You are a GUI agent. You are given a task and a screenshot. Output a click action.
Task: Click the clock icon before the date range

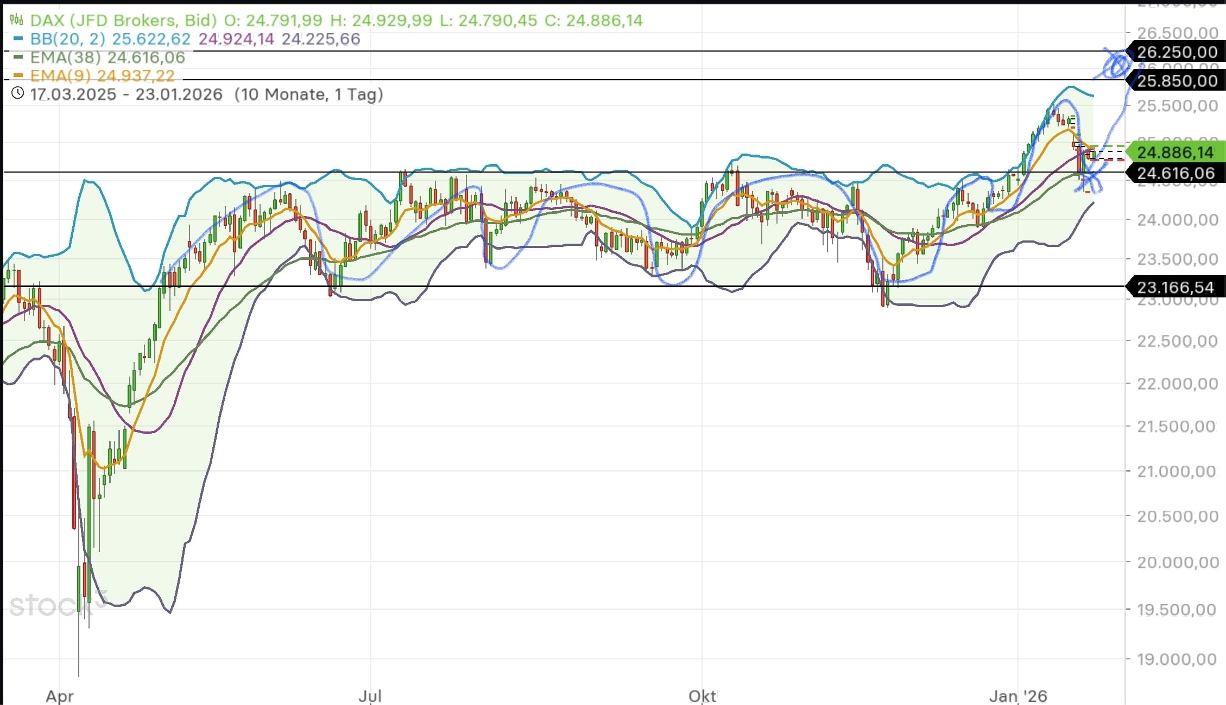pyautogui.click(x=16, y=93)
